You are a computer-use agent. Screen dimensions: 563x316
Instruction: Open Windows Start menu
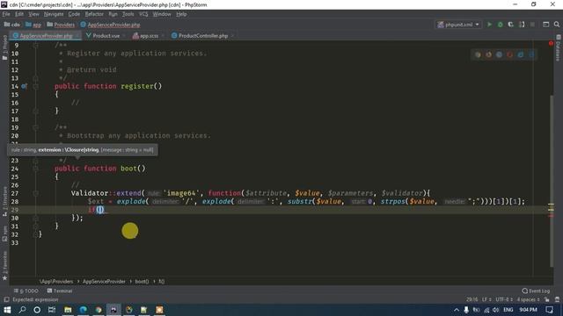(7, 310)
